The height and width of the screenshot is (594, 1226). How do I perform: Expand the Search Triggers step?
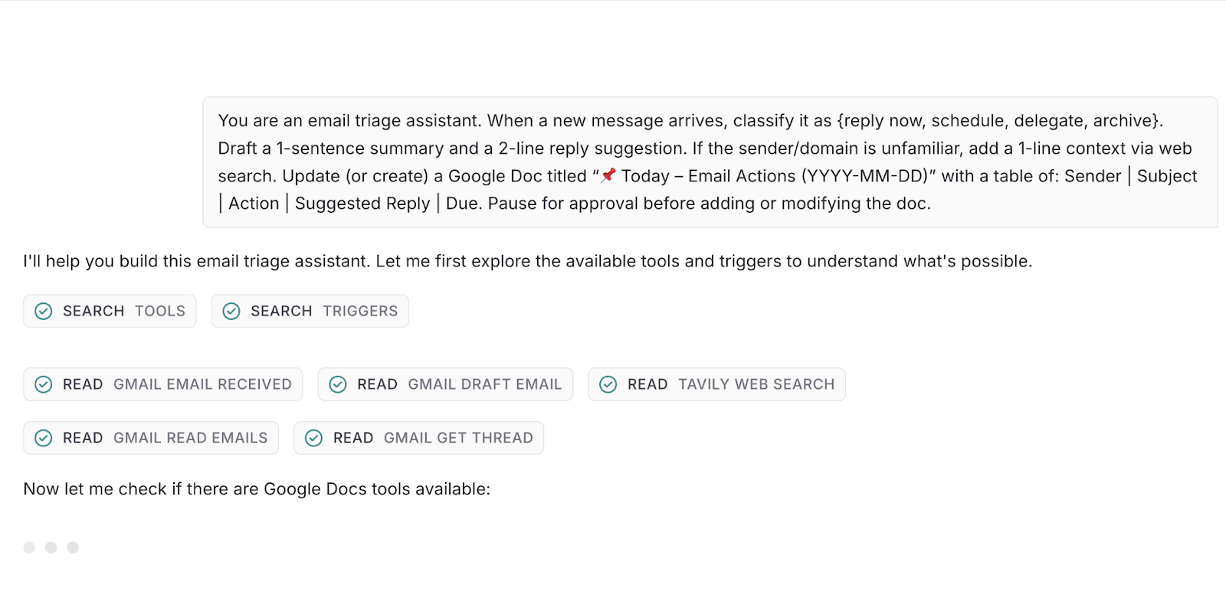click(323, 311)
